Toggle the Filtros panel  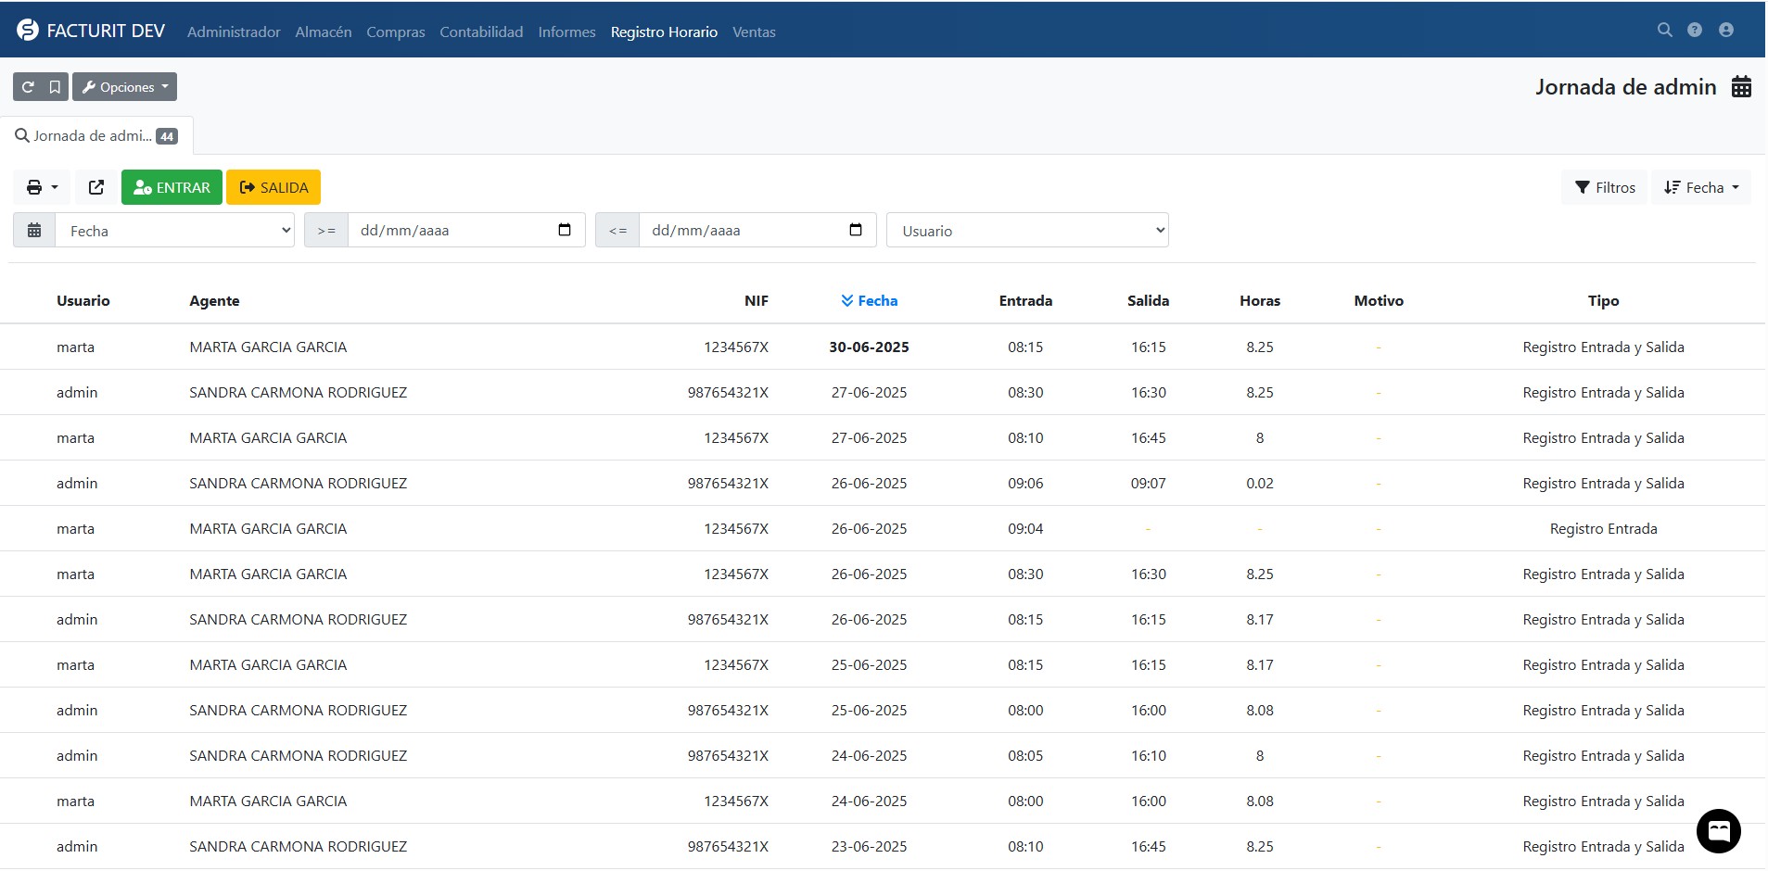(1605, 187)
